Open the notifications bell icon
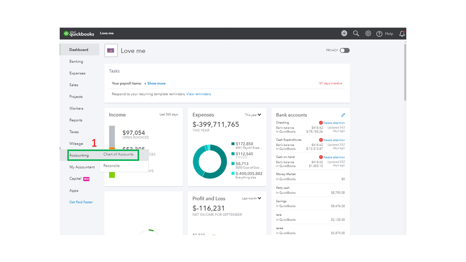Image resolution: width=466 pixels, height=262 pixels. coord(402,34)
